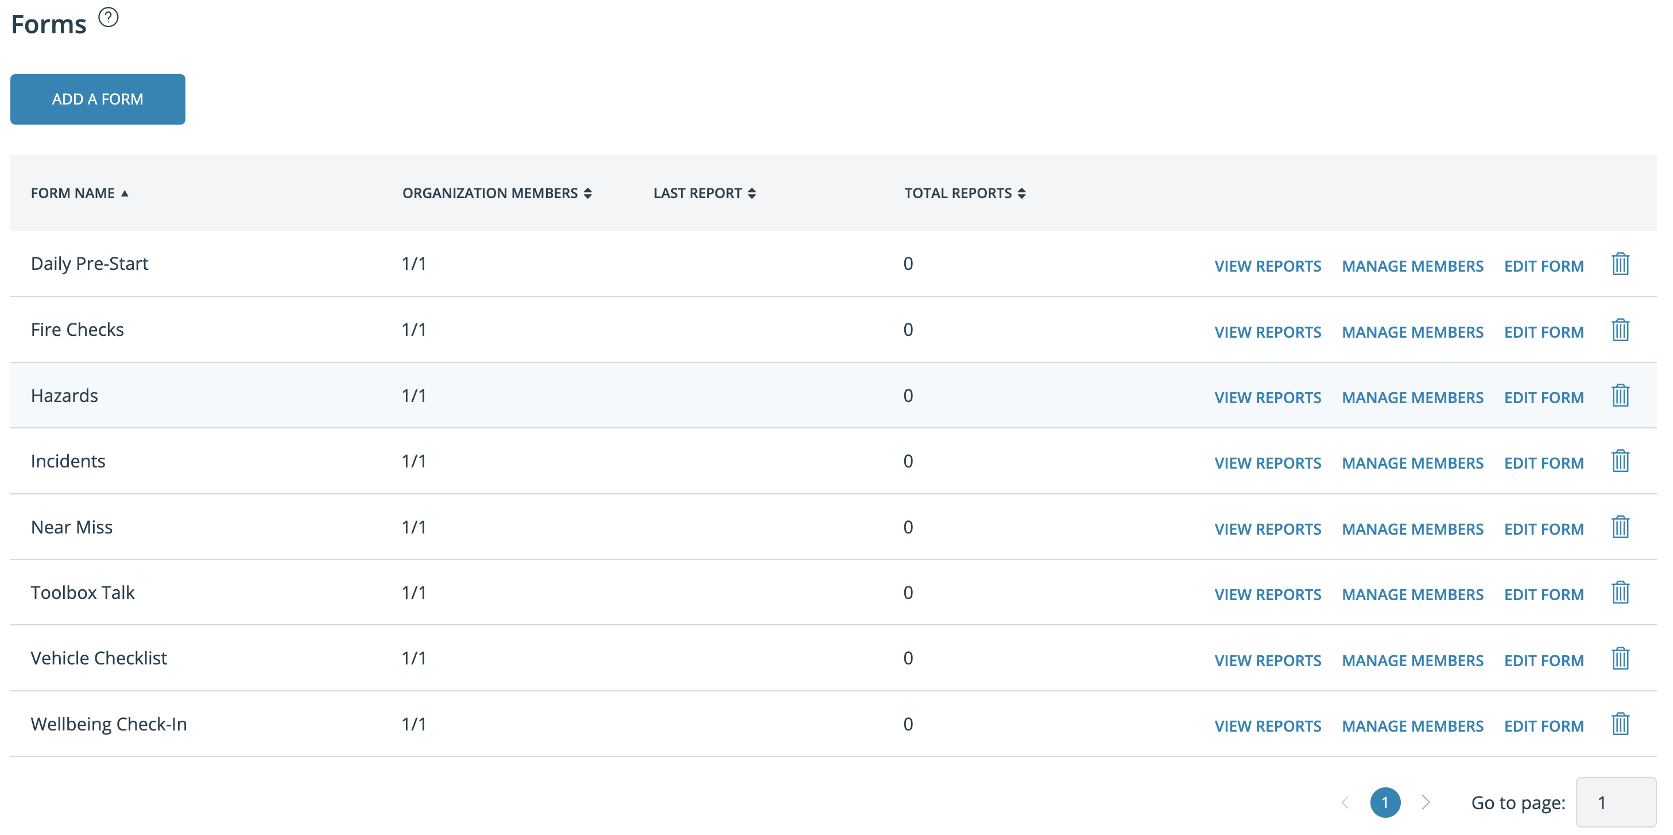The height and width of the screenshot is (835, 1673).
Task: Manage members of Daily Pre-Start form
Action: (x=1412, y=266)
